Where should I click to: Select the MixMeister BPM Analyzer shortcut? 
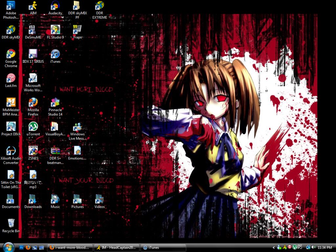[x=11, y=107]
